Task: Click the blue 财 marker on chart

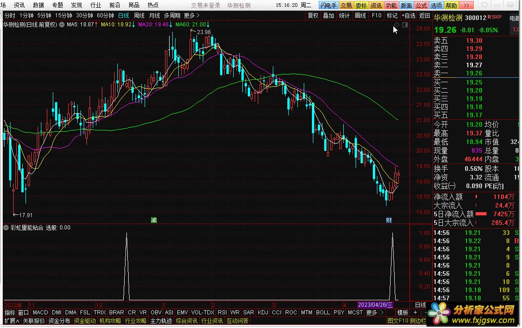Action: coord(388,220)
